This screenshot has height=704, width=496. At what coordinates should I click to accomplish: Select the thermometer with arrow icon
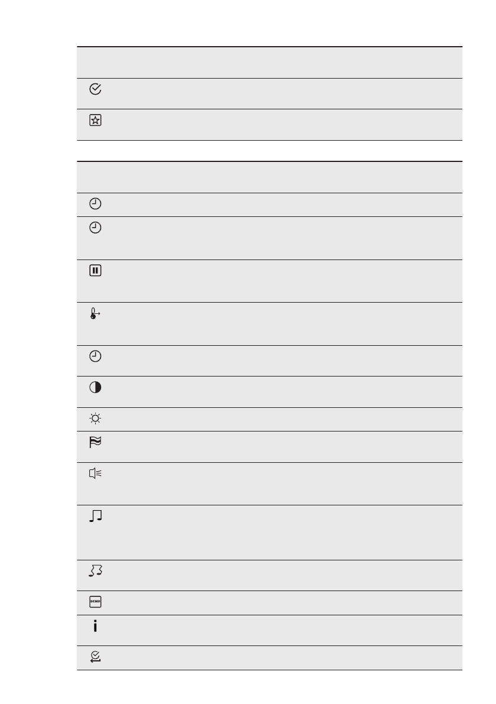pyautogui.click(x=95, y=314)
